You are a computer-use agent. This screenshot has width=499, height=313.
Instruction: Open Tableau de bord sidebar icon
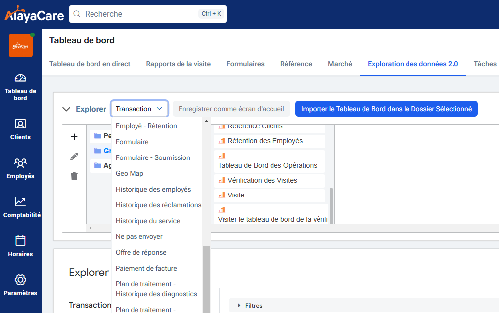[x=20, y=78]
